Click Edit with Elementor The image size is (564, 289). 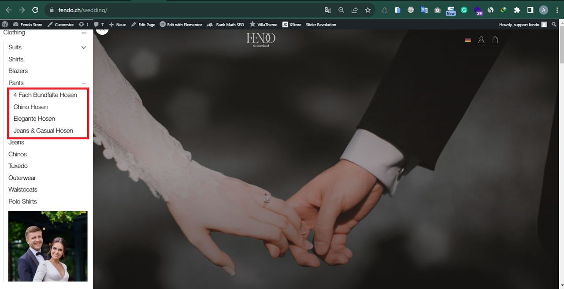pos(181,25)
